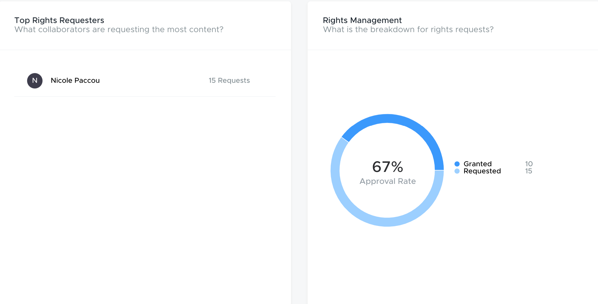The width and height of the screenshot is (598, 304).
Task: Toggle the Requested legend label
Action: (482, 171)
